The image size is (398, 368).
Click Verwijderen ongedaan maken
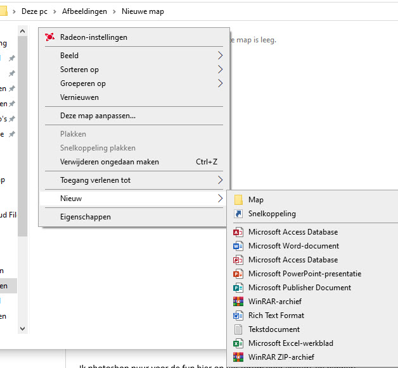(x=109, y=162)
